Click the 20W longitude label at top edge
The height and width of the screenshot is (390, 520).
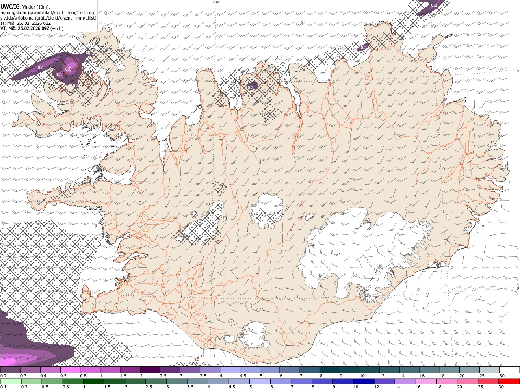(216, 2)
